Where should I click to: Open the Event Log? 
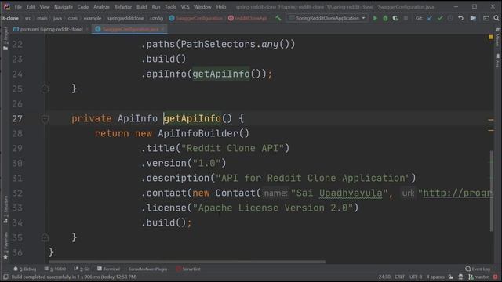coord(478,269)
